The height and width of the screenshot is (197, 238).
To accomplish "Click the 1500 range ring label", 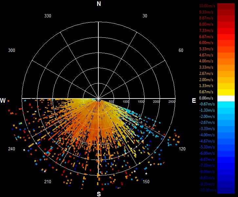I will 141,101.
